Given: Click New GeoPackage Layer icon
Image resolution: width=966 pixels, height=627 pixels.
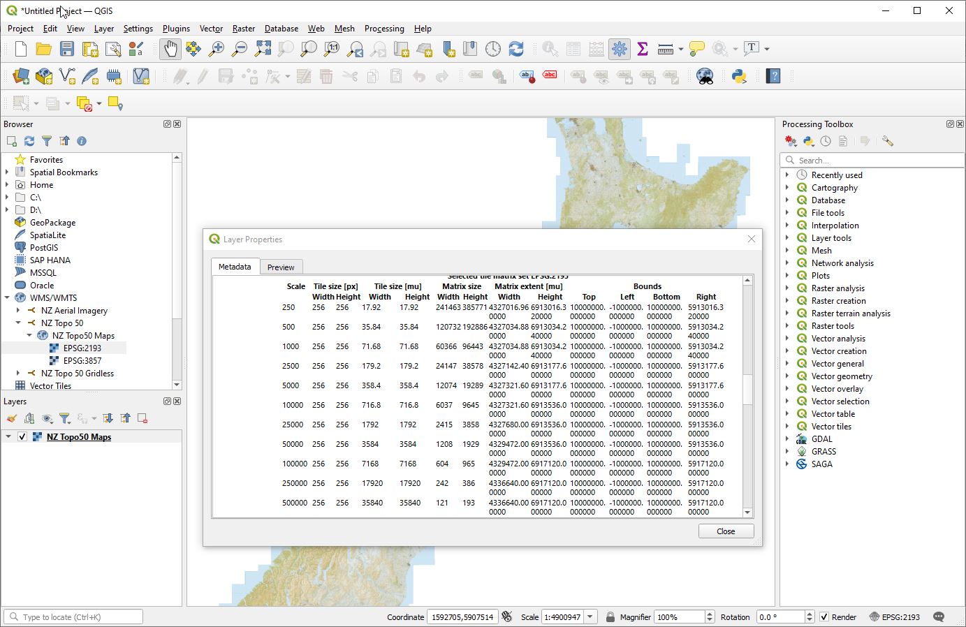Looking at the screenshot, I should [x=44, y=76].
